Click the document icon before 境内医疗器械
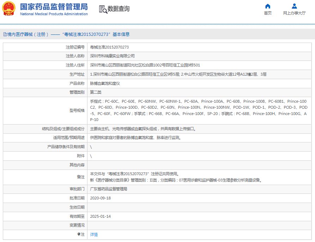Screen dimensions: 315x242 pyautogui.click(x=5, y=34)
